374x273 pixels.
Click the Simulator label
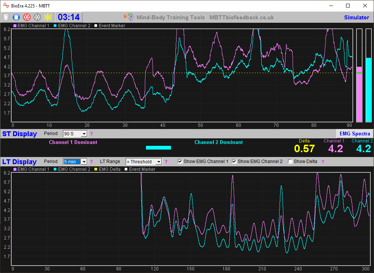356,17
